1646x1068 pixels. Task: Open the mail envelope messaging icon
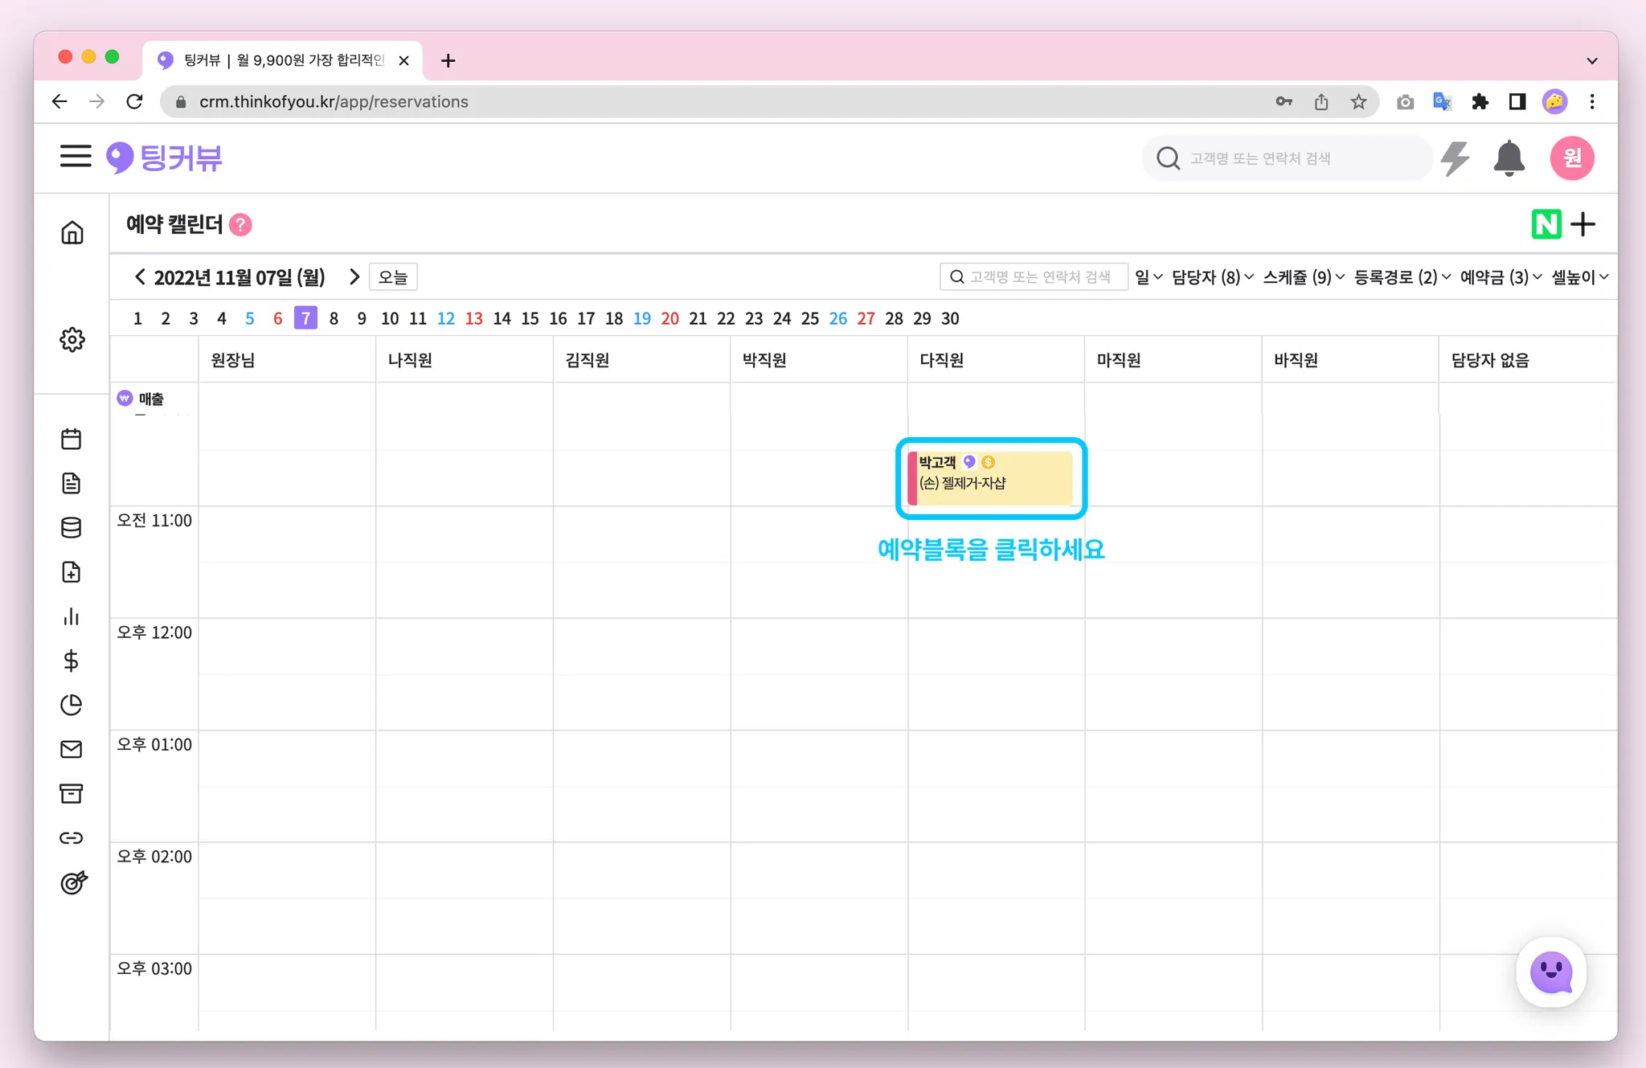tap(72, 749)
